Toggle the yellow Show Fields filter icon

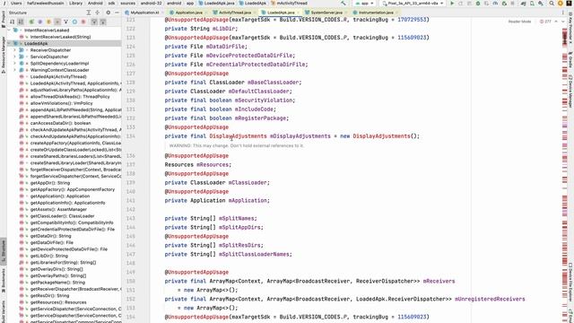point(48,22)
